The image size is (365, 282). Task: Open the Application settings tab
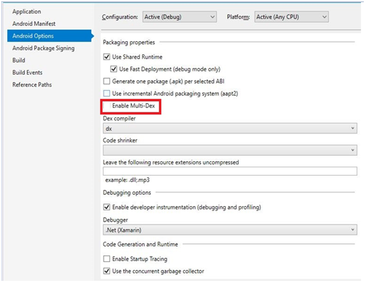27,12
